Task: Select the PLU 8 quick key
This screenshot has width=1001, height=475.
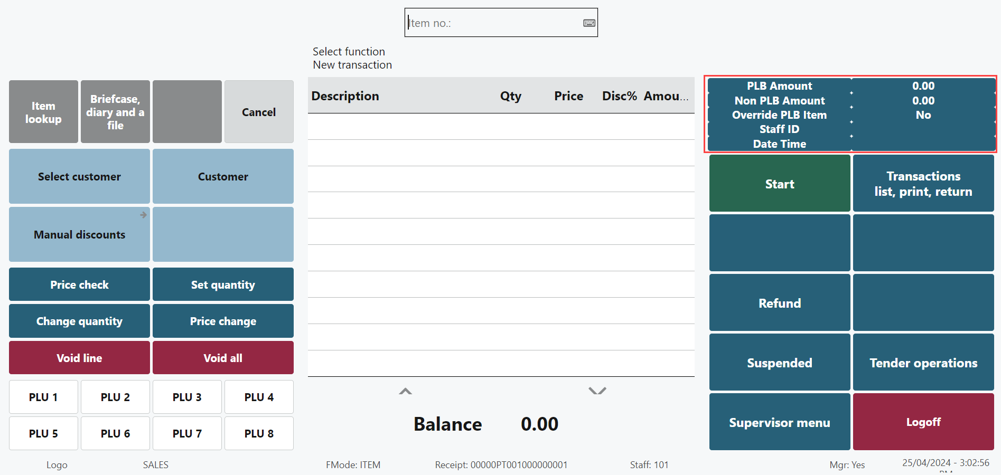Action: click(259, 433)
